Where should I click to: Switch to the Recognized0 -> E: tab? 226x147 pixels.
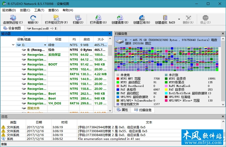pyautogui.click(x=42, y=28)
